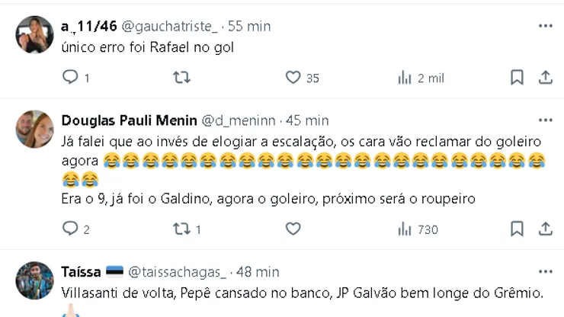Click Taíssa's profile avatar
This screenshot has height=317, width=564.
34,280
